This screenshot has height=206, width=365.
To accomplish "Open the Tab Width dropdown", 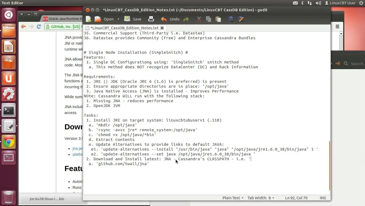I will point(261,198).
